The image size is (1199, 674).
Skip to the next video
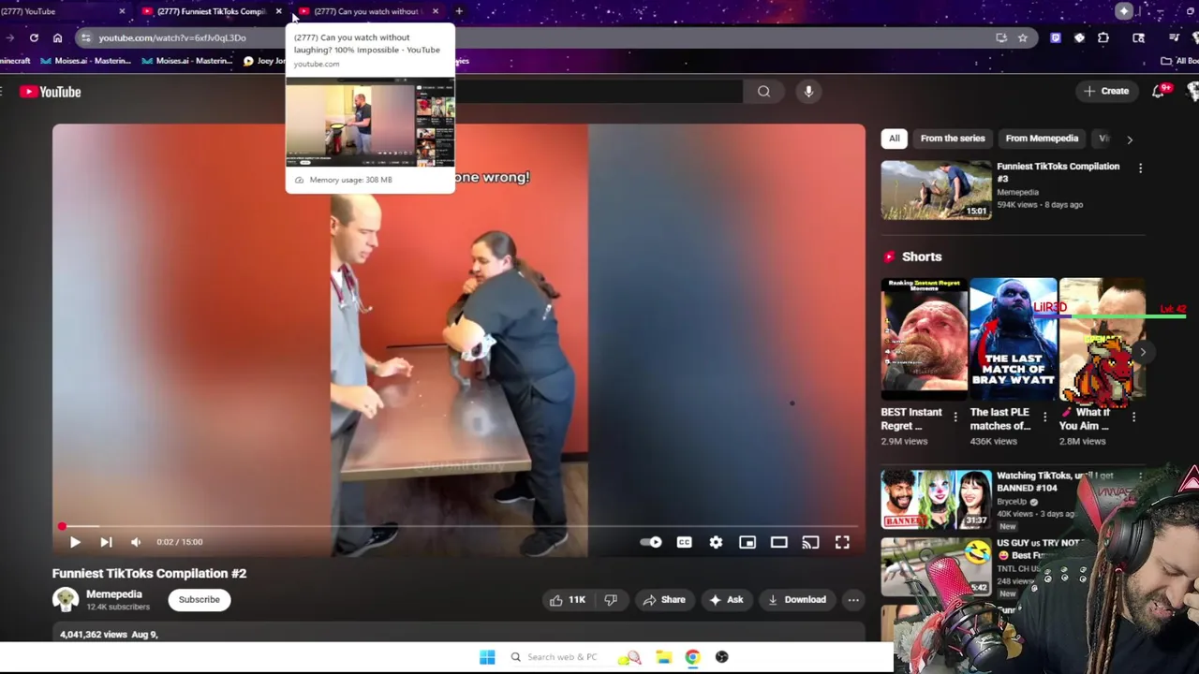tap(106, 542)
